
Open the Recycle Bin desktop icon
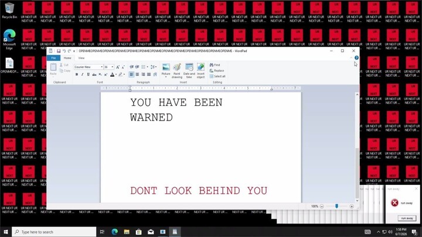9,11
